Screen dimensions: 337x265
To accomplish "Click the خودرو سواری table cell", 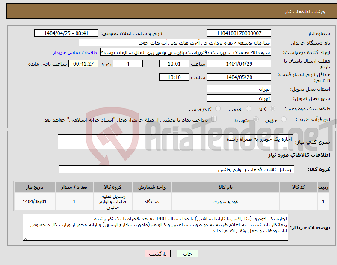I will tap(225, 202).
